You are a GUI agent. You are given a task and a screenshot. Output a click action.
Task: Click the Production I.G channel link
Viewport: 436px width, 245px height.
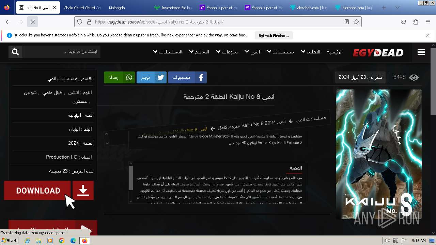(x=62, y=157)
